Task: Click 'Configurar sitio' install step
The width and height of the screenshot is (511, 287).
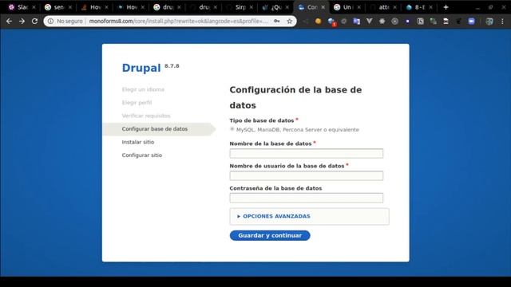Action: (142, 155)
